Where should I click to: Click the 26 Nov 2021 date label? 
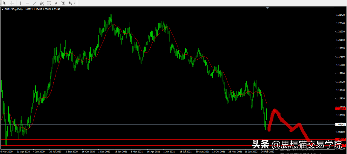click(x=235, y=152)
